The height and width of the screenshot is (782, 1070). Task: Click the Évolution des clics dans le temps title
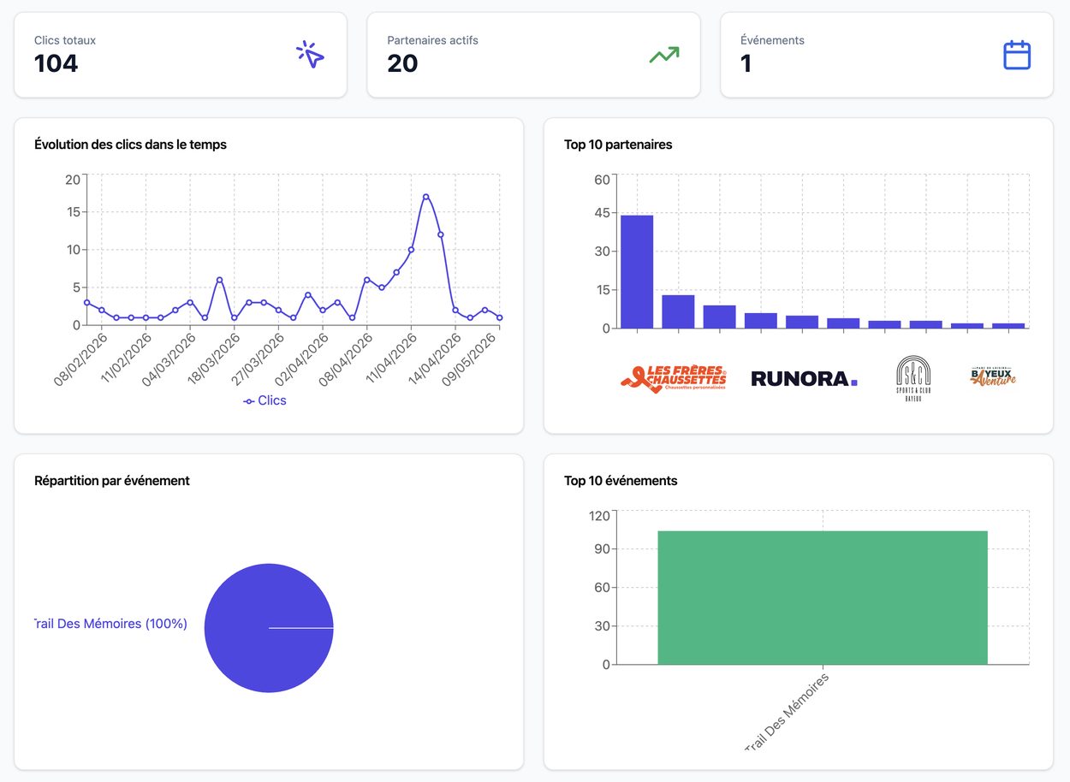pos(131,145)
